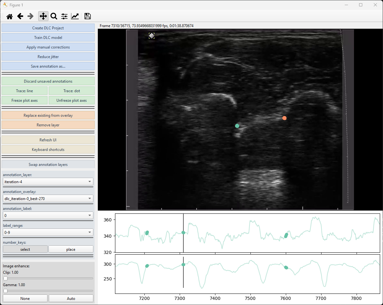Open the Edit axis parameters icon
The height and width of the screenshot is (305, 383).
(75, 16)
